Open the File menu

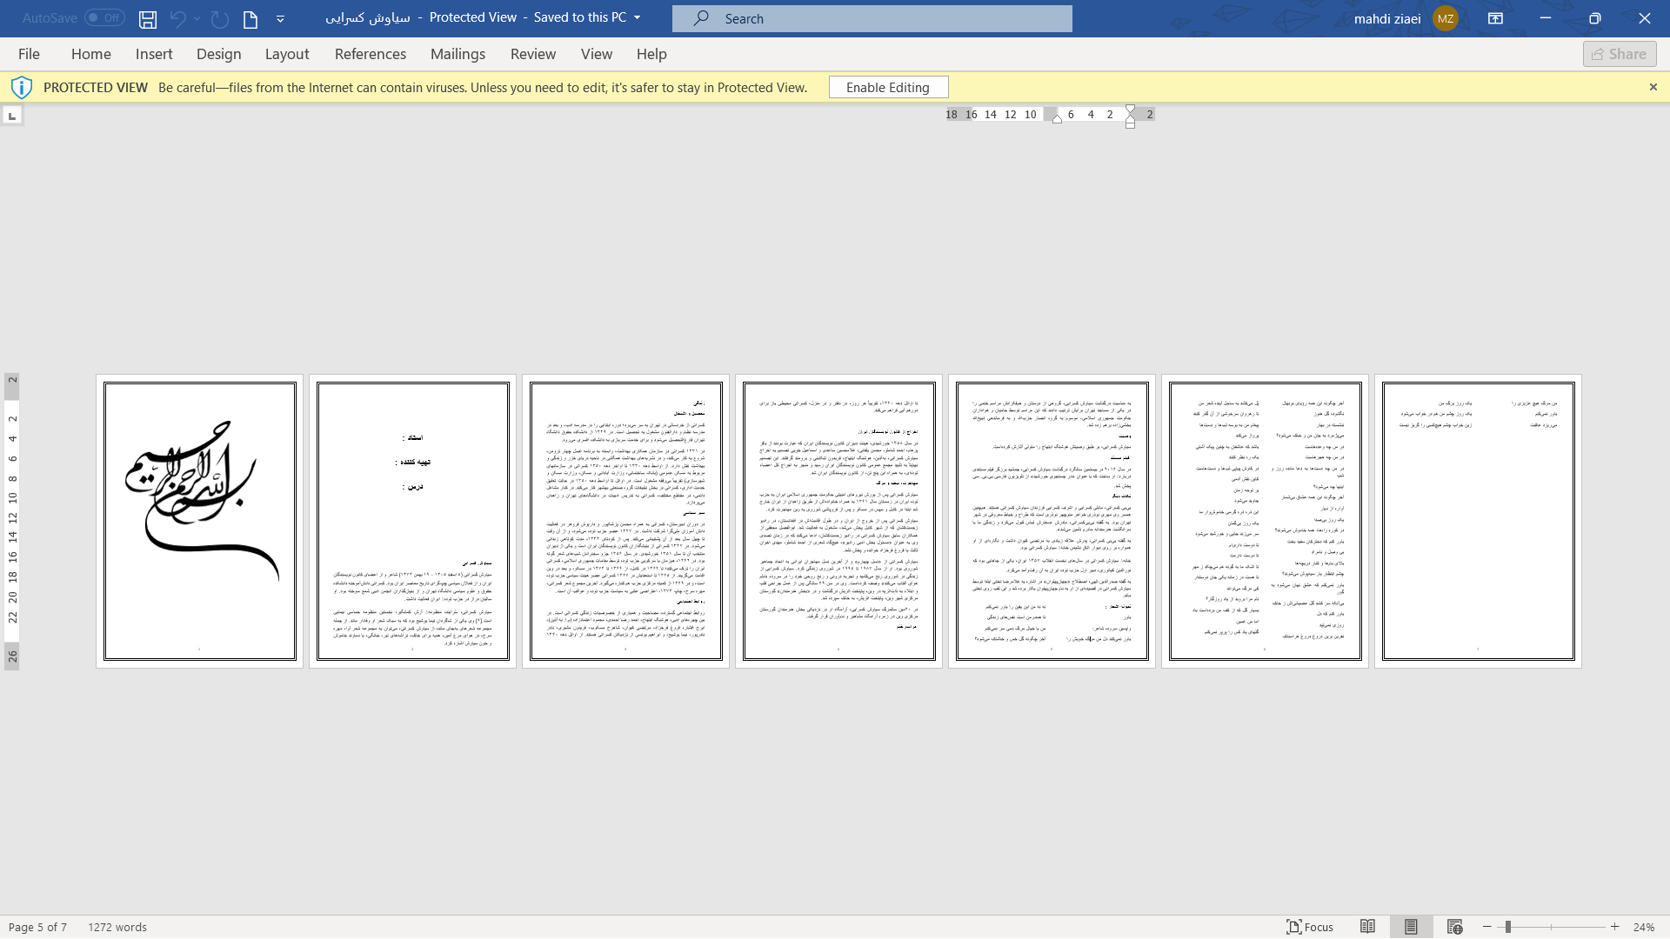click(28, 53)
